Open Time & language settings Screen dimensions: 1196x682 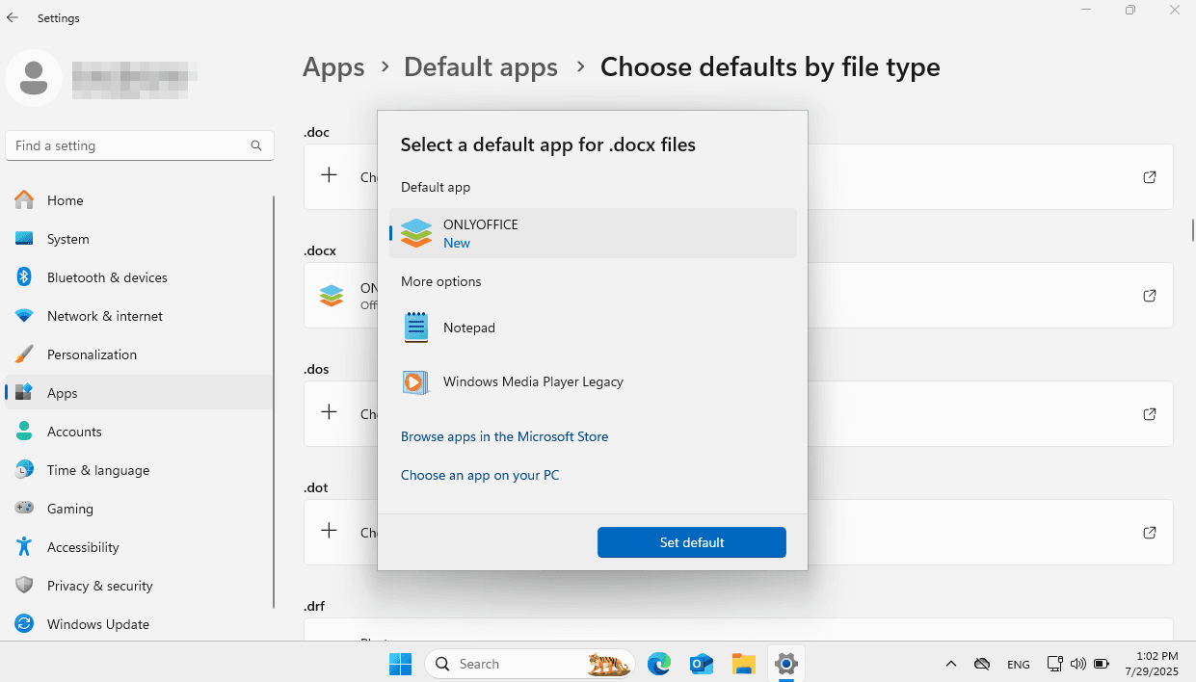(x=140, y=470)
